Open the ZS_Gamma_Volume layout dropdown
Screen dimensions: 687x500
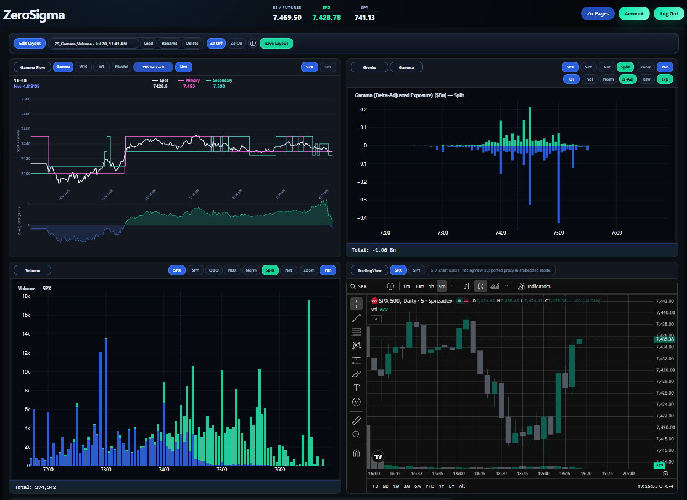pos(93,43)
